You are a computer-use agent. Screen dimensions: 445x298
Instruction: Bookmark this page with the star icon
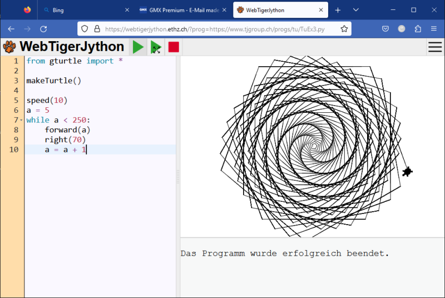[x=344, y=29]
